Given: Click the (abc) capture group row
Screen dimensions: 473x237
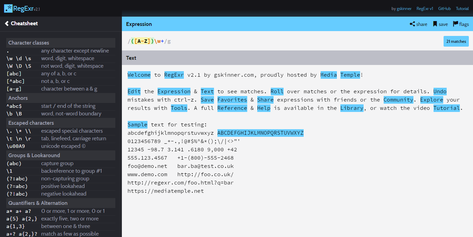Looking at the screenshot, I should (x=61, y=163).
